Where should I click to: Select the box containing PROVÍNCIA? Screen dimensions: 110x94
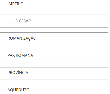tap(54, 73)
